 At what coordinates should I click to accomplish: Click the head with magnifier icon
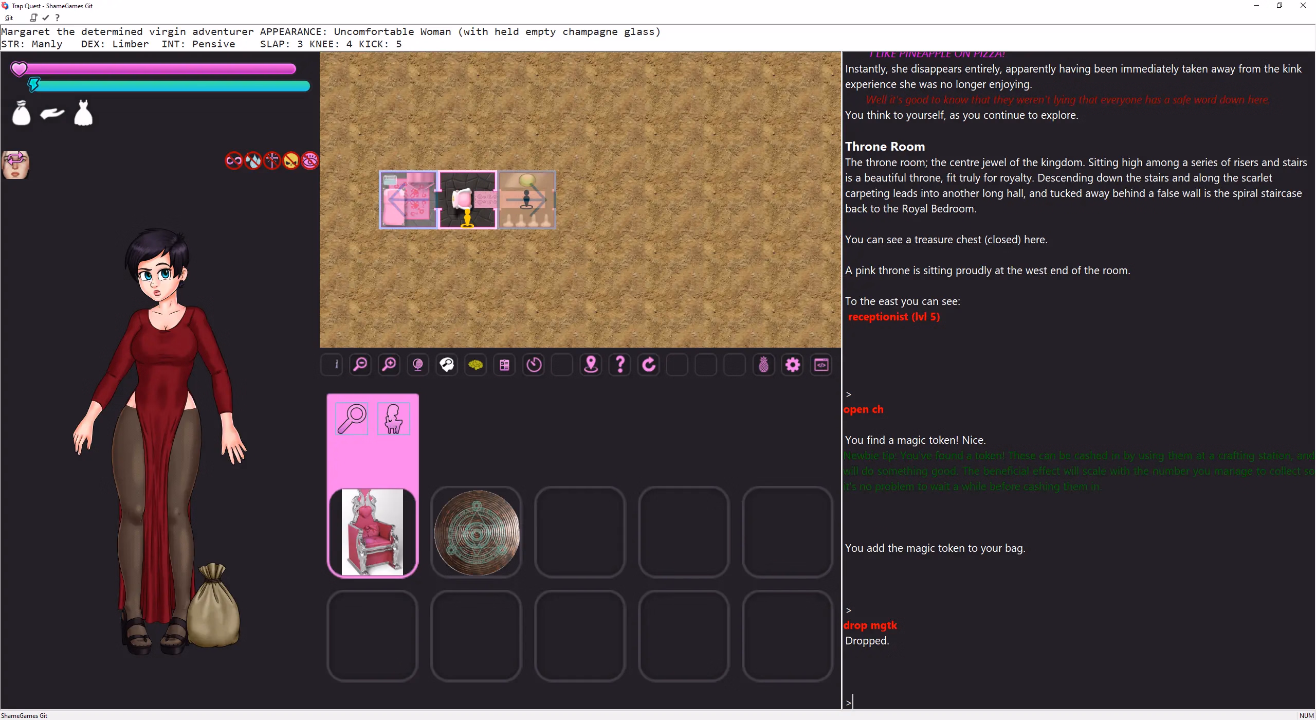point(447,365)
